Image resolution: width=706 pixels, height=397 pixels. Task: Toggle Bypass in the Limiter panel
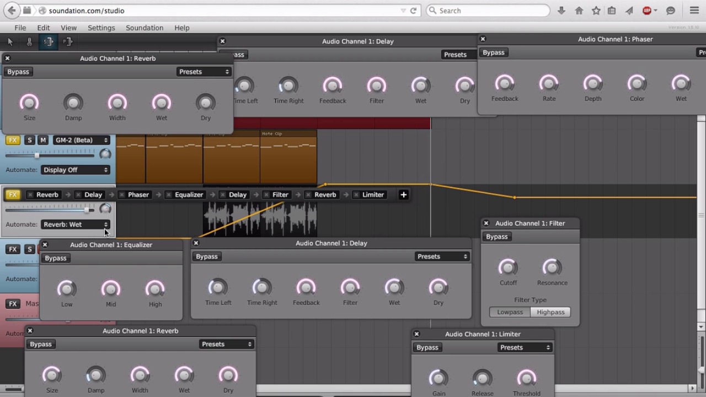[427, 347]
